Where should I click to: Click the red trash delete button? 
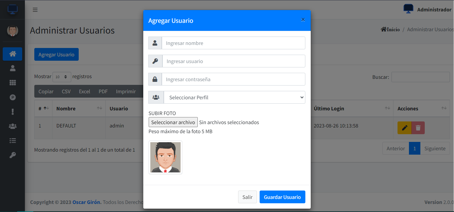[x=418, y=128]
